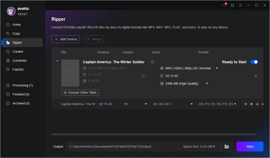Open the notifications icon with badge

point(225,5)
